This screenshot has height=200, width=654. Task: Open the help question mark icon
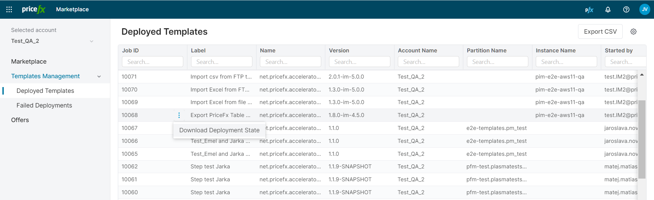[x=626, y=10]
